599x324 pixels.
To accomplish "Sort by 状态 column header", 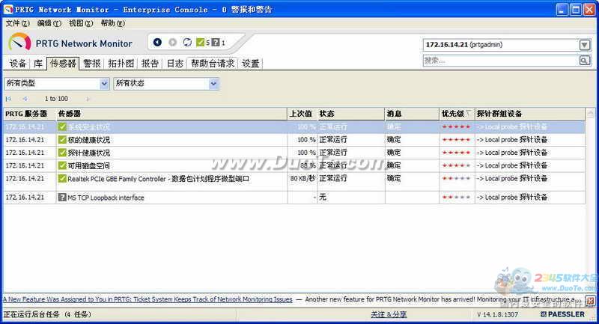I will click(x=351, y=114).
